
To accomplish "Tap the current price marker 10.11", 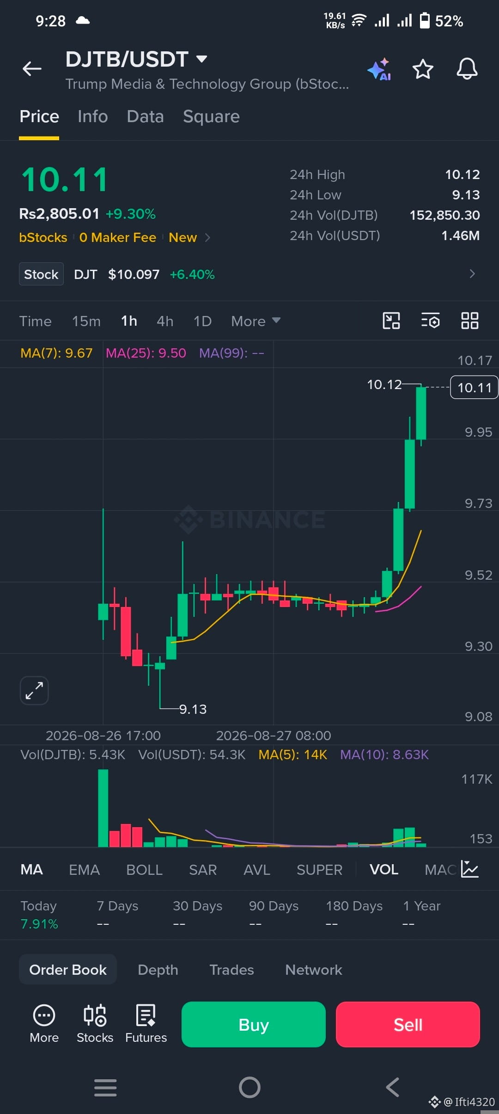I will tap(474, 387).
